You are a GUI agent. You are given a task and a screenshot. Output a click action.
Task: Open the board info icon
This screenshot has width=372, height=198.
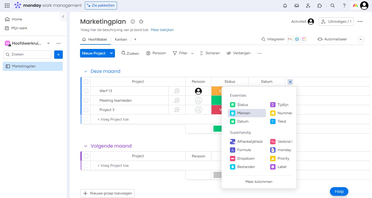pyautogui.click(x=133, y=22)
